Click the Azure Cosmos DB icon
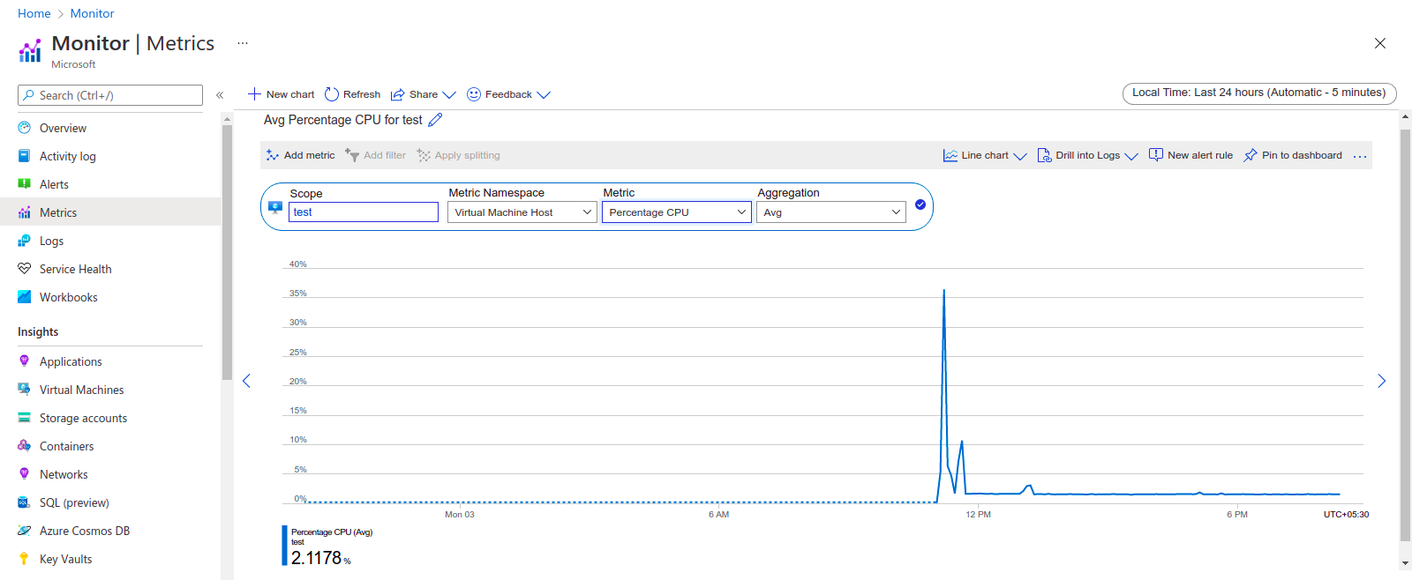The image size is (1412, 580). (25, 531)
